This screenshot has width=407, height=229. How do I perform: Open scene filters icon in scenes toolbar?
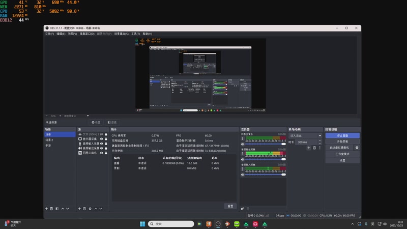pos(57,209)
